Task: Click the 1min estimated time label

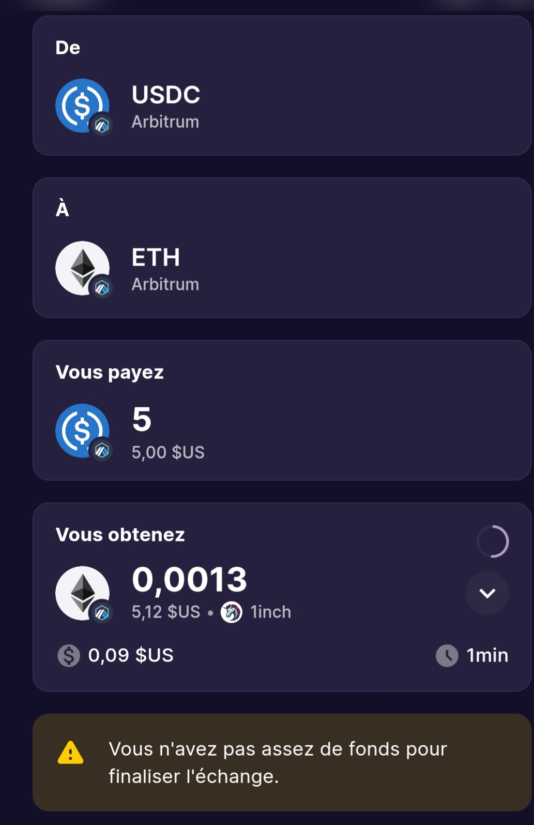Action: [x=487, y=655]
